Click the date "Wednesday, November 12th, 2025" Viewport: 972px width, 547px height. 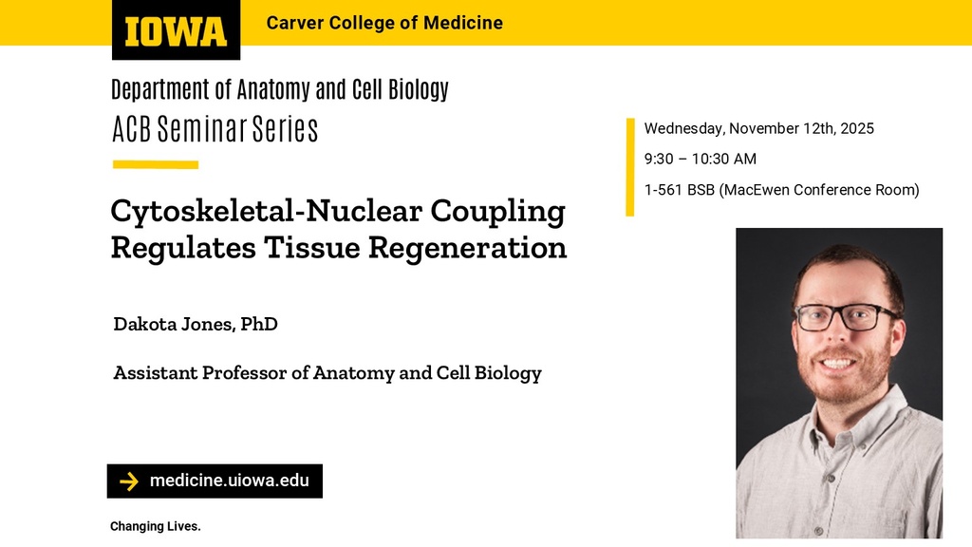tap(759, 128)
